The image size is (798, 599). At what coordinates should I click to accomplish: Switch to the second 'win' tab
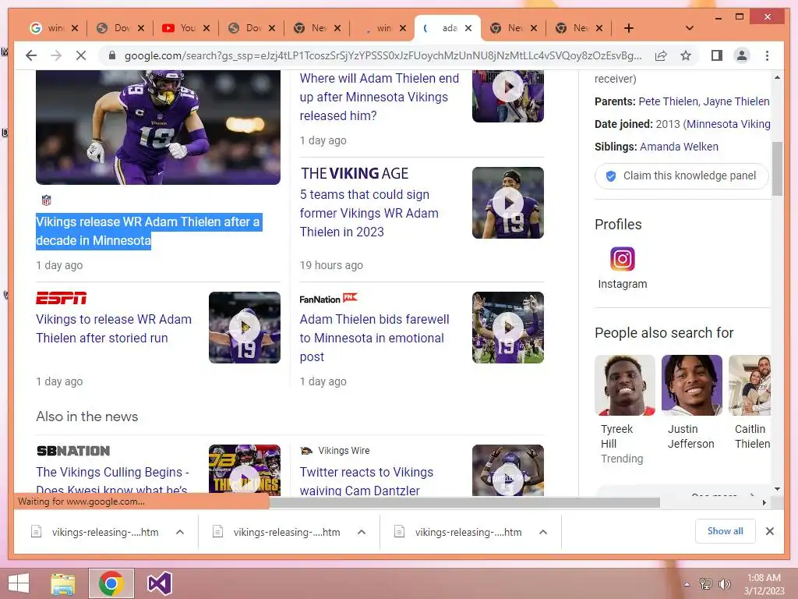380,28
